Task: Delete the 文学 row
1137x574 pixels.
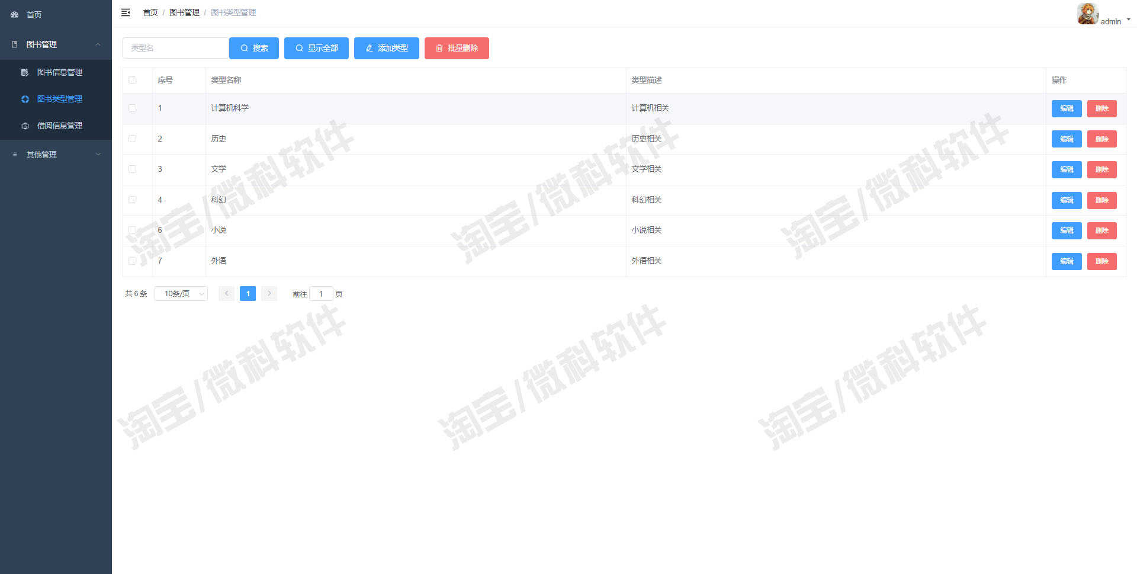Action: (x=1101, y=169)
